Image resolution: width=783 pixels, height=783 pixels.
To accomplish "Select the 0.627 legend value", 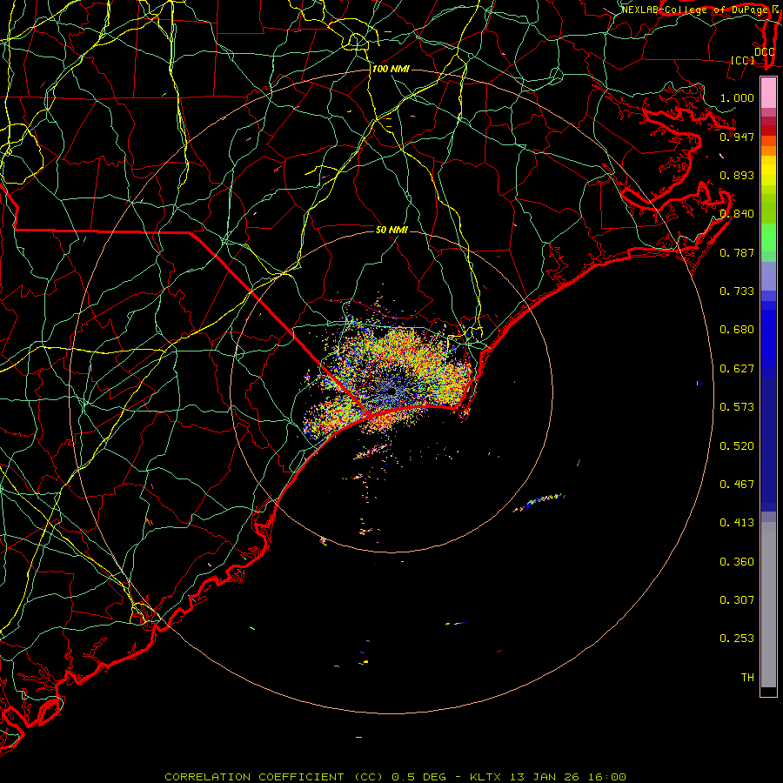I will pos(737,369).
